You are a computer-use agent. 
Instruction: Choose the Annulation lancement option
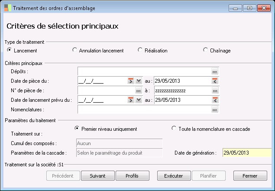(75, 50)
